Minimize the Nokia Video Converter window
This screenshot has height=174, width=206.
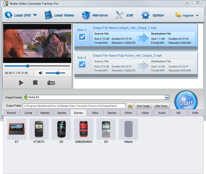tap(187, 3)
